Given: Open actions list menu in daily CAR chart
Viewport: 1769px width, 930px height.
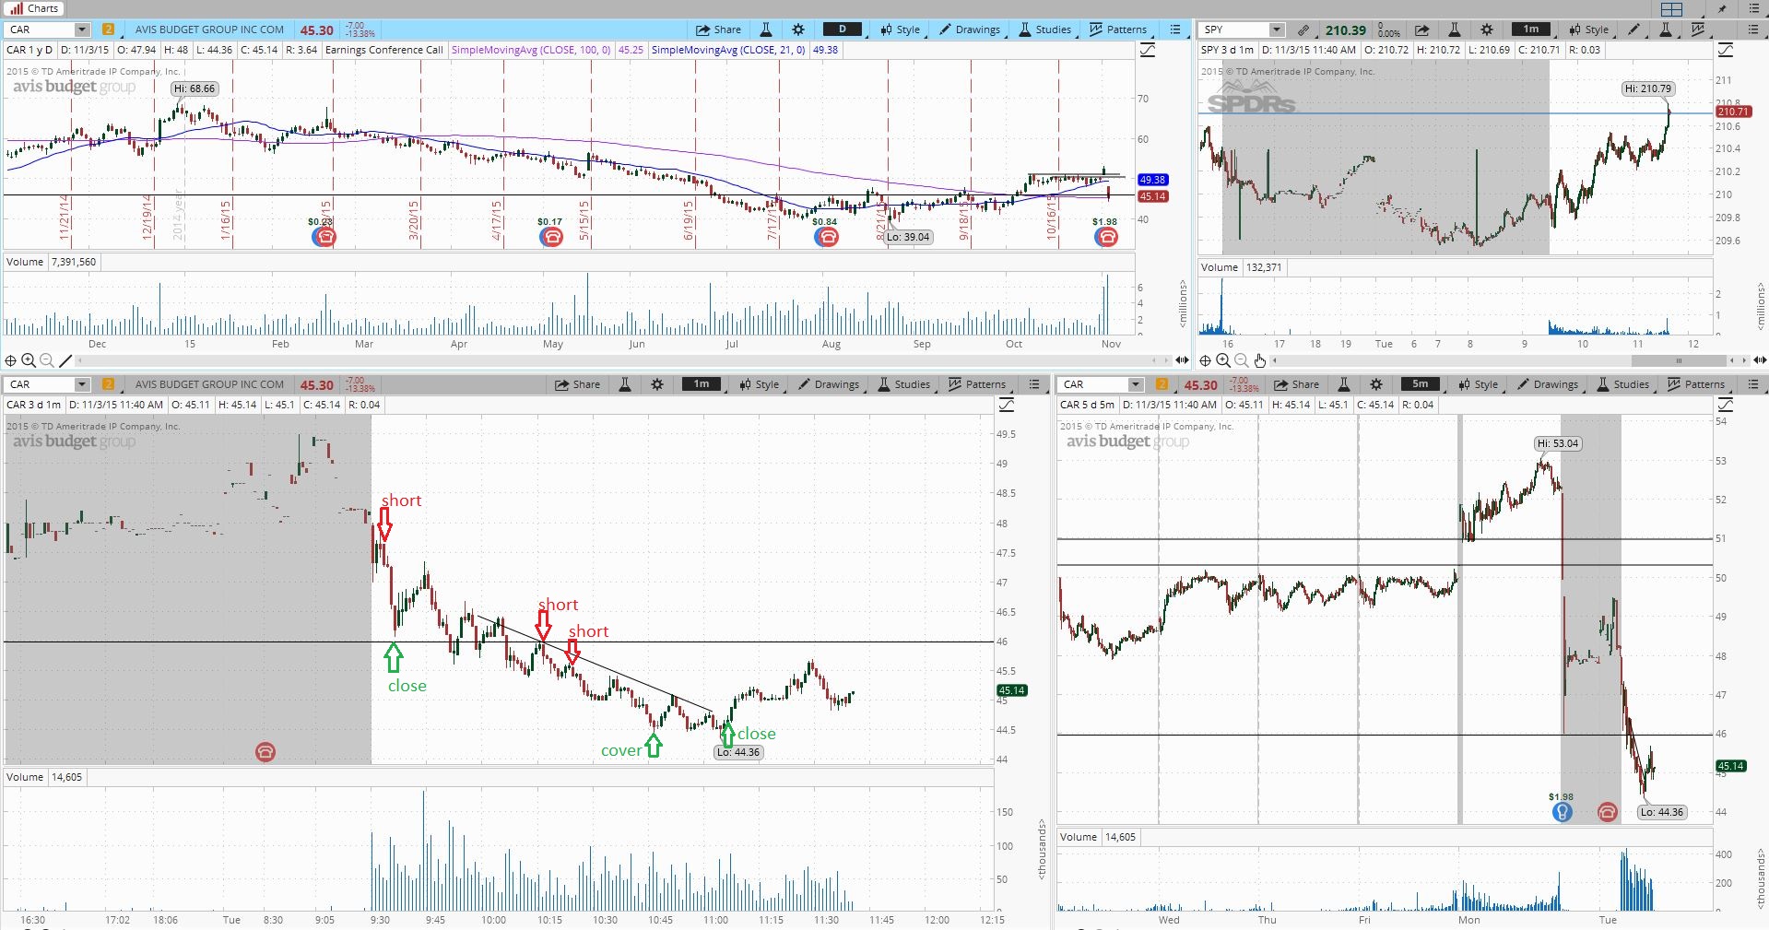Looking at the screenshot, I should (1175, 29).
